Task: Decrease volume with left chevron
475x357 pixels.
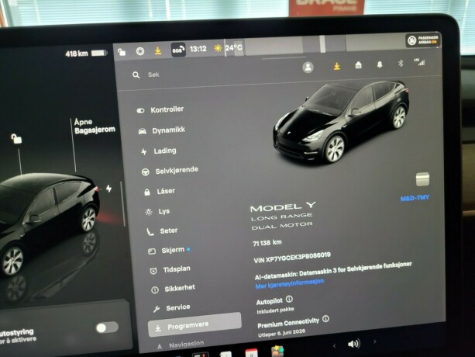Action: pyautogui.click(x=335, y=345)
